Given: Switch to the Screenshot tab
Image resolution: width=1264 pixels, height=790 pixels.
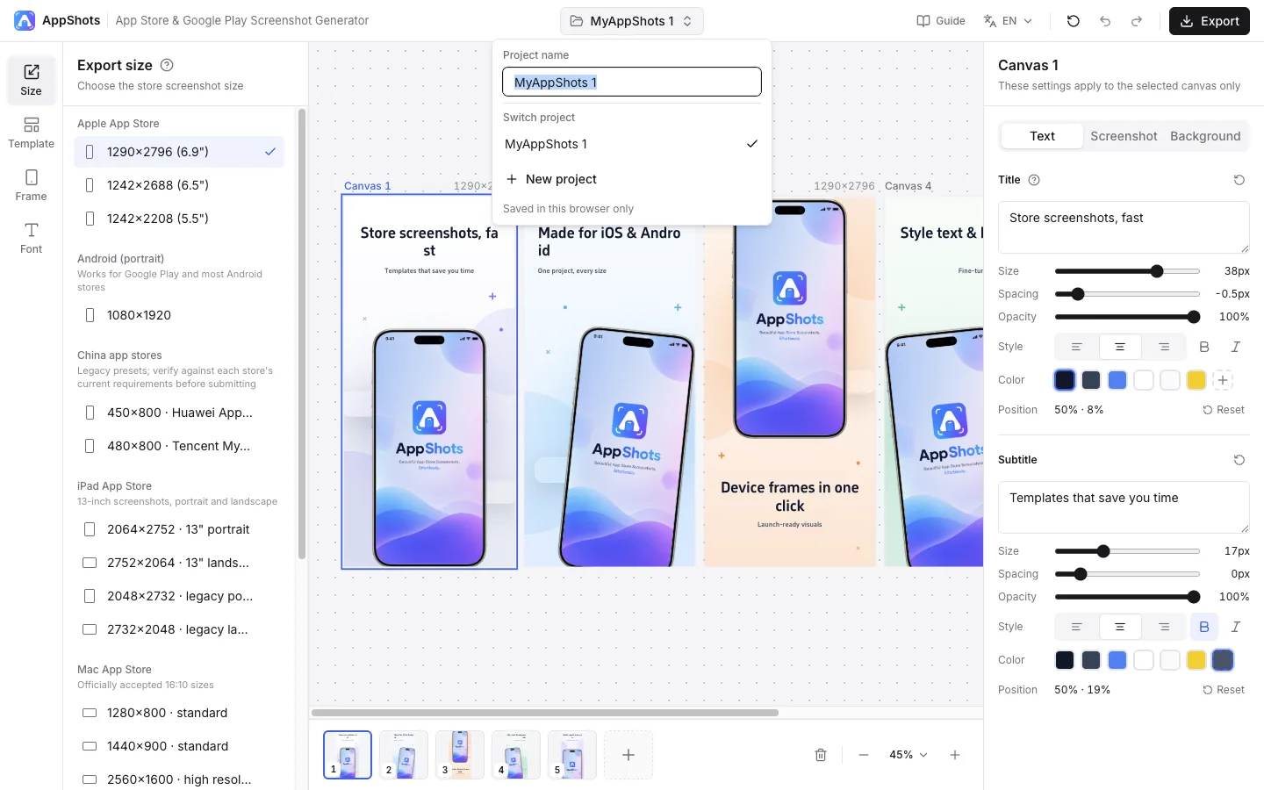Looking at the screenshot, I should coord(1124,136).
